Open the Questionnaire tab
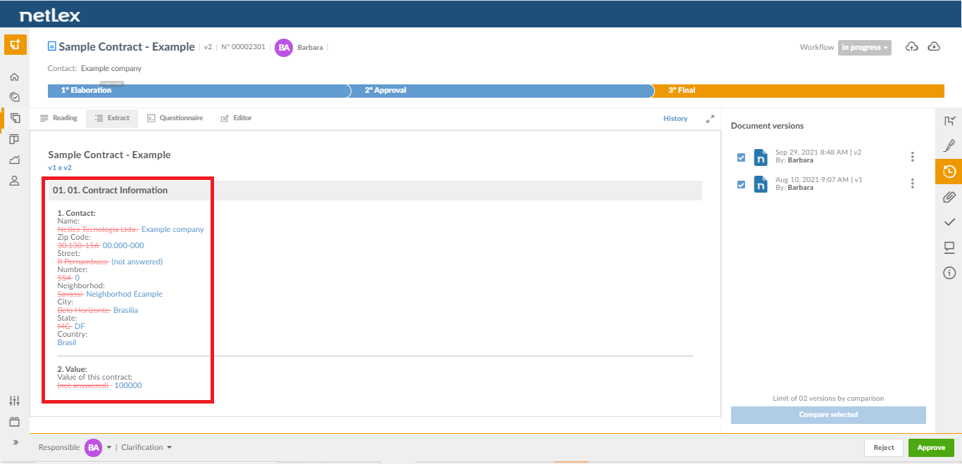Image resolution: width=962 pixels, height=464 pixels. coord(175,118)
